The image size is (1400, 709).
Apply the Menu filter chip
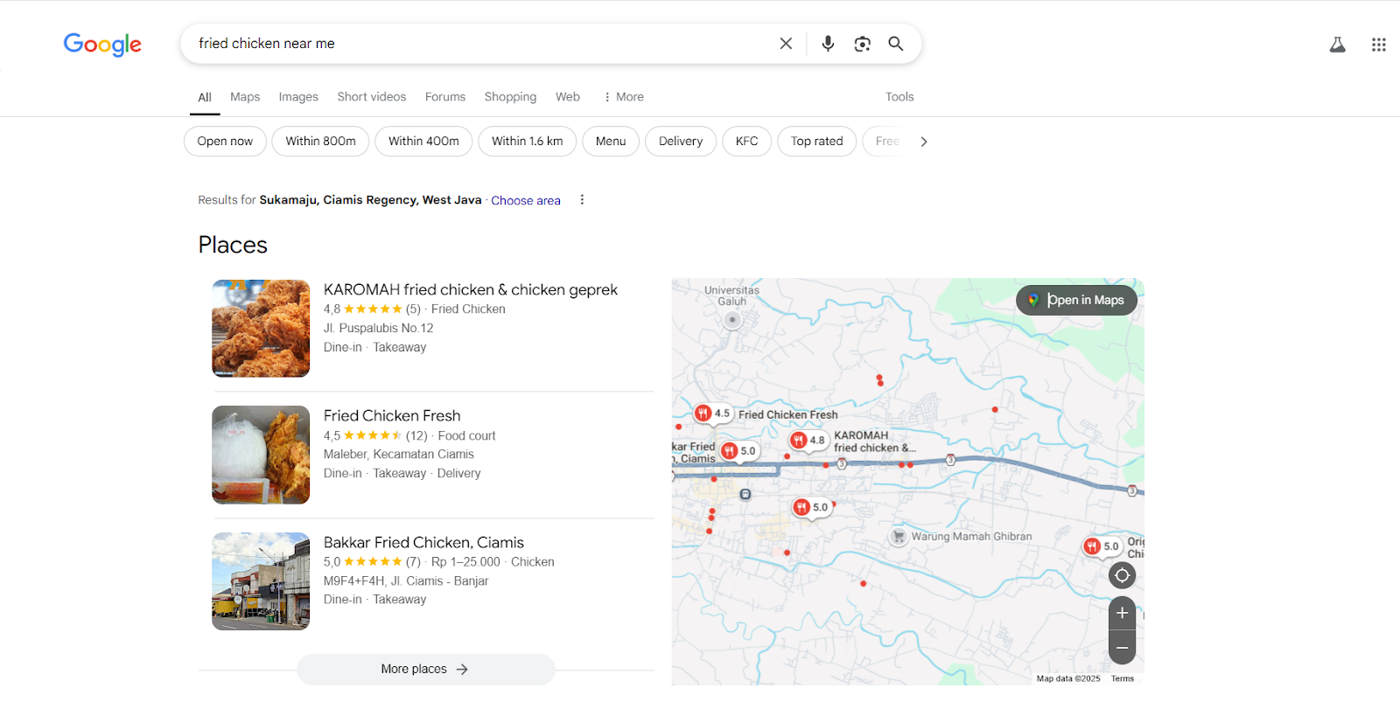point(611,142)
